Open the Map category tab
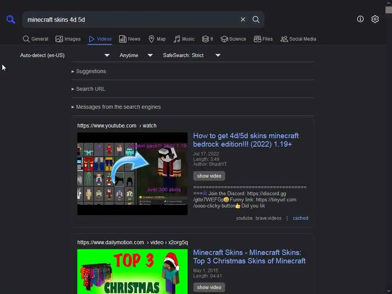The height and width of the screenshot is (294, 392). coord(157,39)
